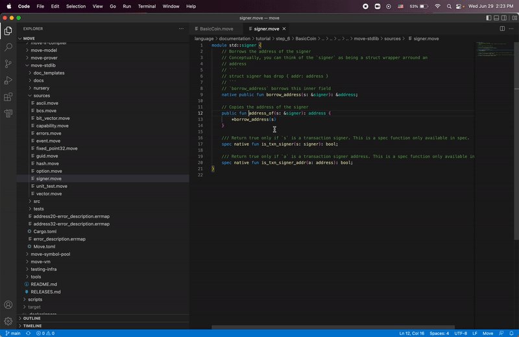
Task: Expand the OUTLINE section
Action: [x=32, y=318]
